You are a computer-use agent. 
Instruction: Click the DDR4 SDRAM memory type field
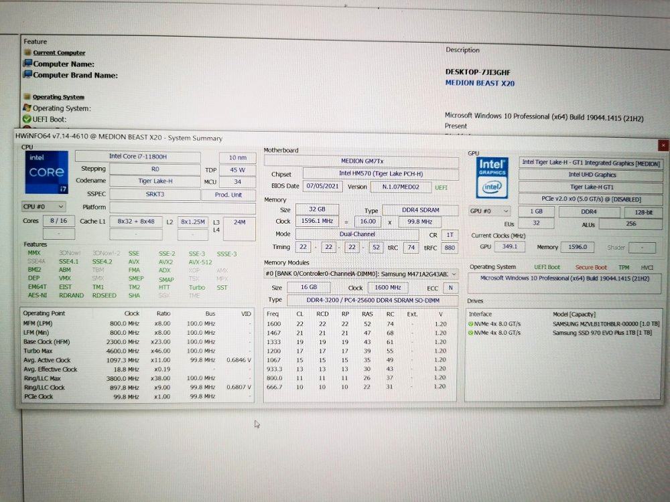pos(420,210)
